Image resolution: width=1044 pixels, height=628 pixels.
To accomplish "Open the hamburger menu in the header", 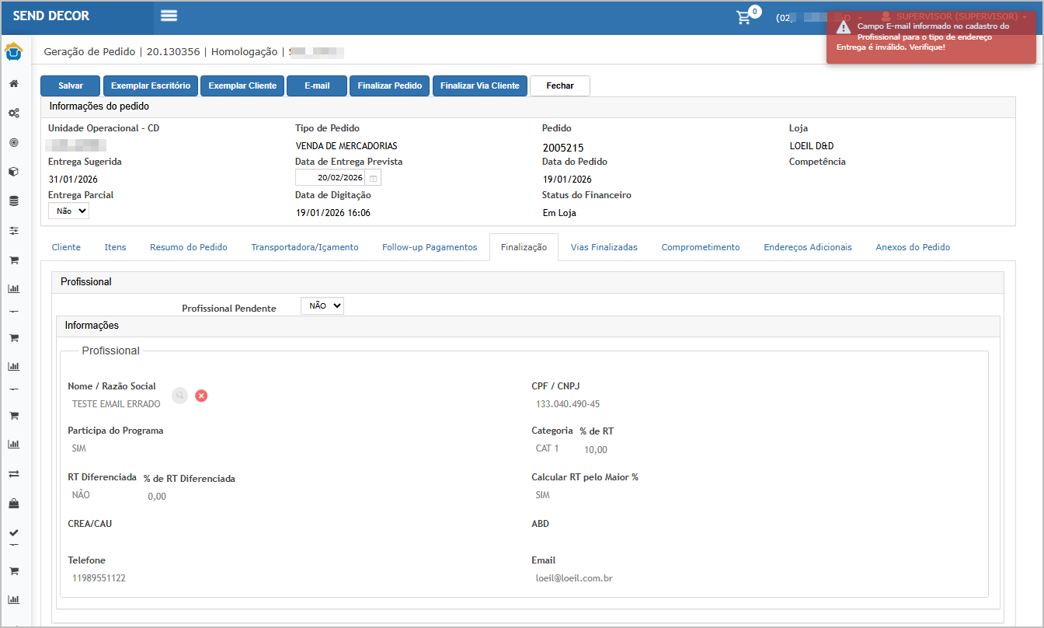I will (169, 16).
